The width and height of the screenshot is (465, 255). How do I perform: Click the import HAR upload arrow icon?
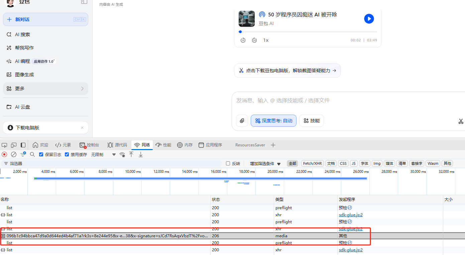[x=131, y=154]
